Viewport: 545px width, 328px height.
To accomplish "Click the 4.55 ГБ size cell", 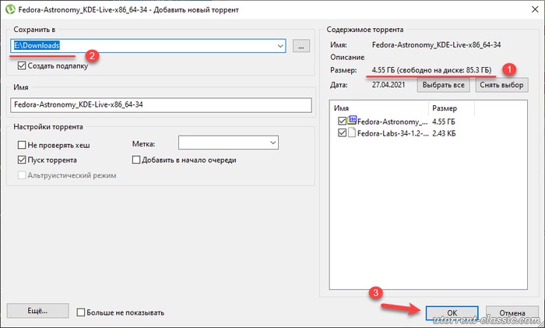I will point(444,122).
